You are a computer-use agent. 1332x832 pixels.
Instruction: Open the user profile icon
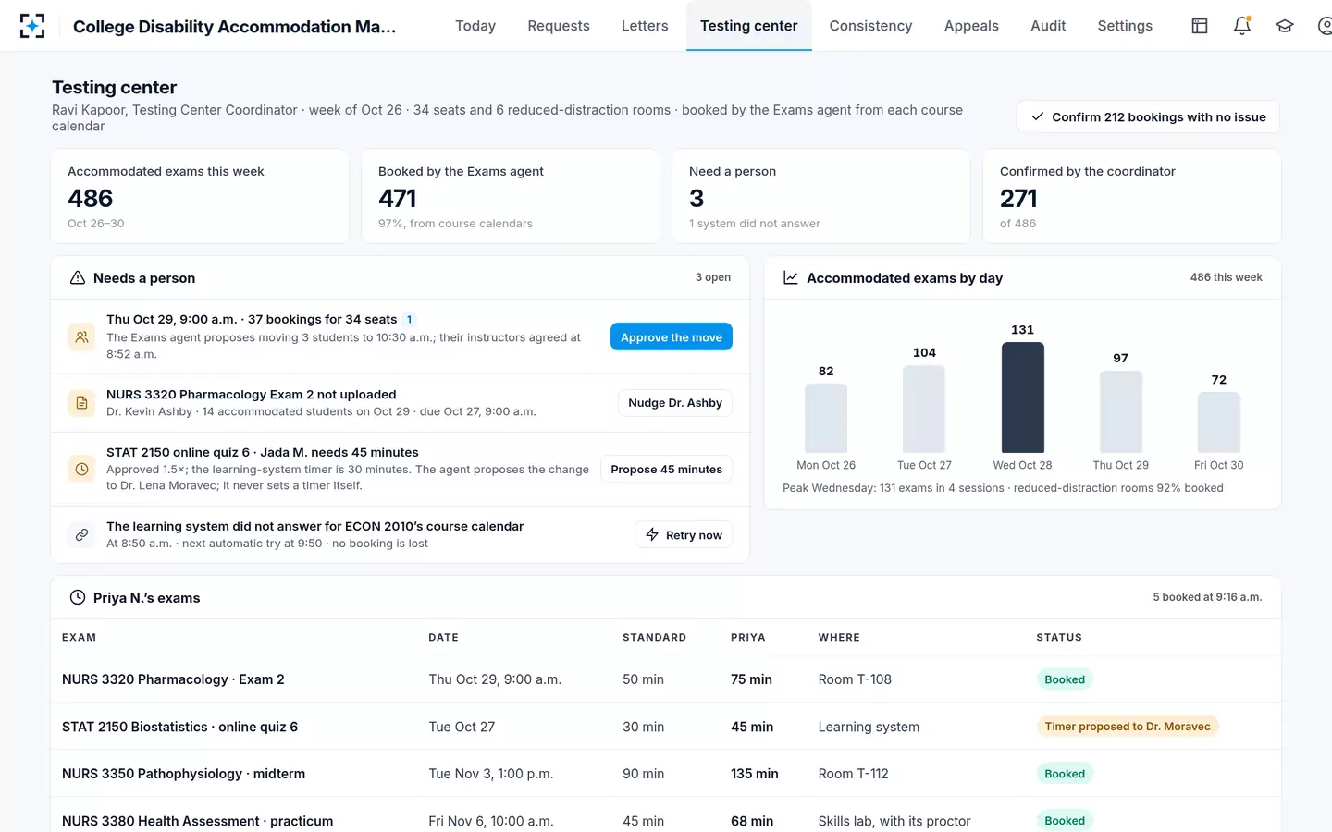[x=1325, y=26]
